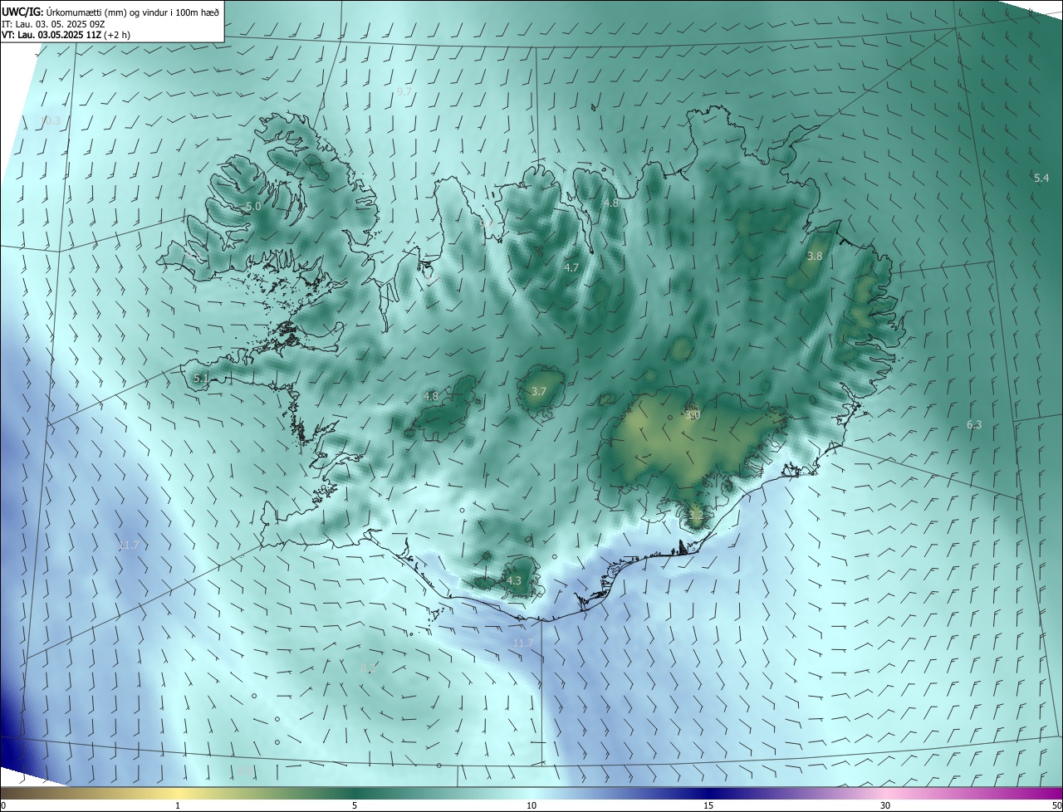Select the 15 tick on the color scale
Viewport: 1063px width, 812px height.
[x=708, y=805]
